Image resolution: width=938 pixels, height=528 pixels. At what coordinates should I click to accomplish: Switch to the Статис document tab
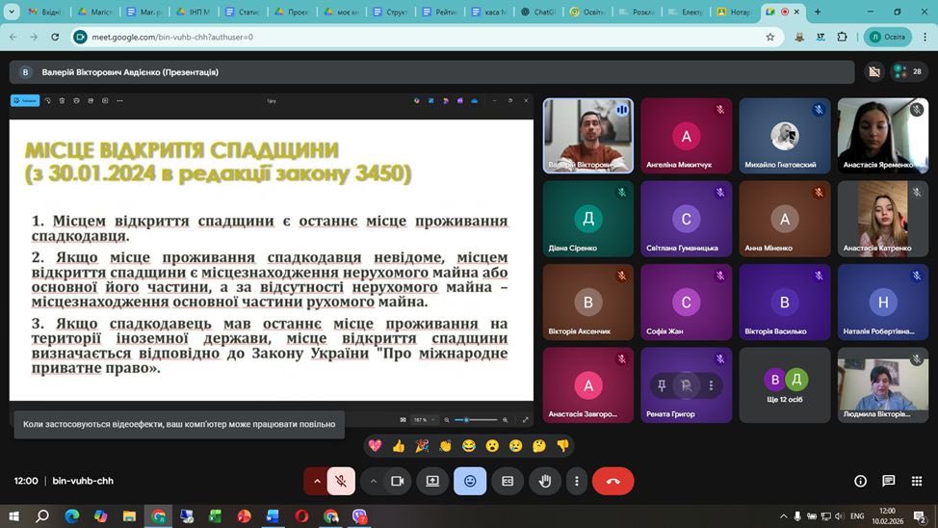(243, 12)
